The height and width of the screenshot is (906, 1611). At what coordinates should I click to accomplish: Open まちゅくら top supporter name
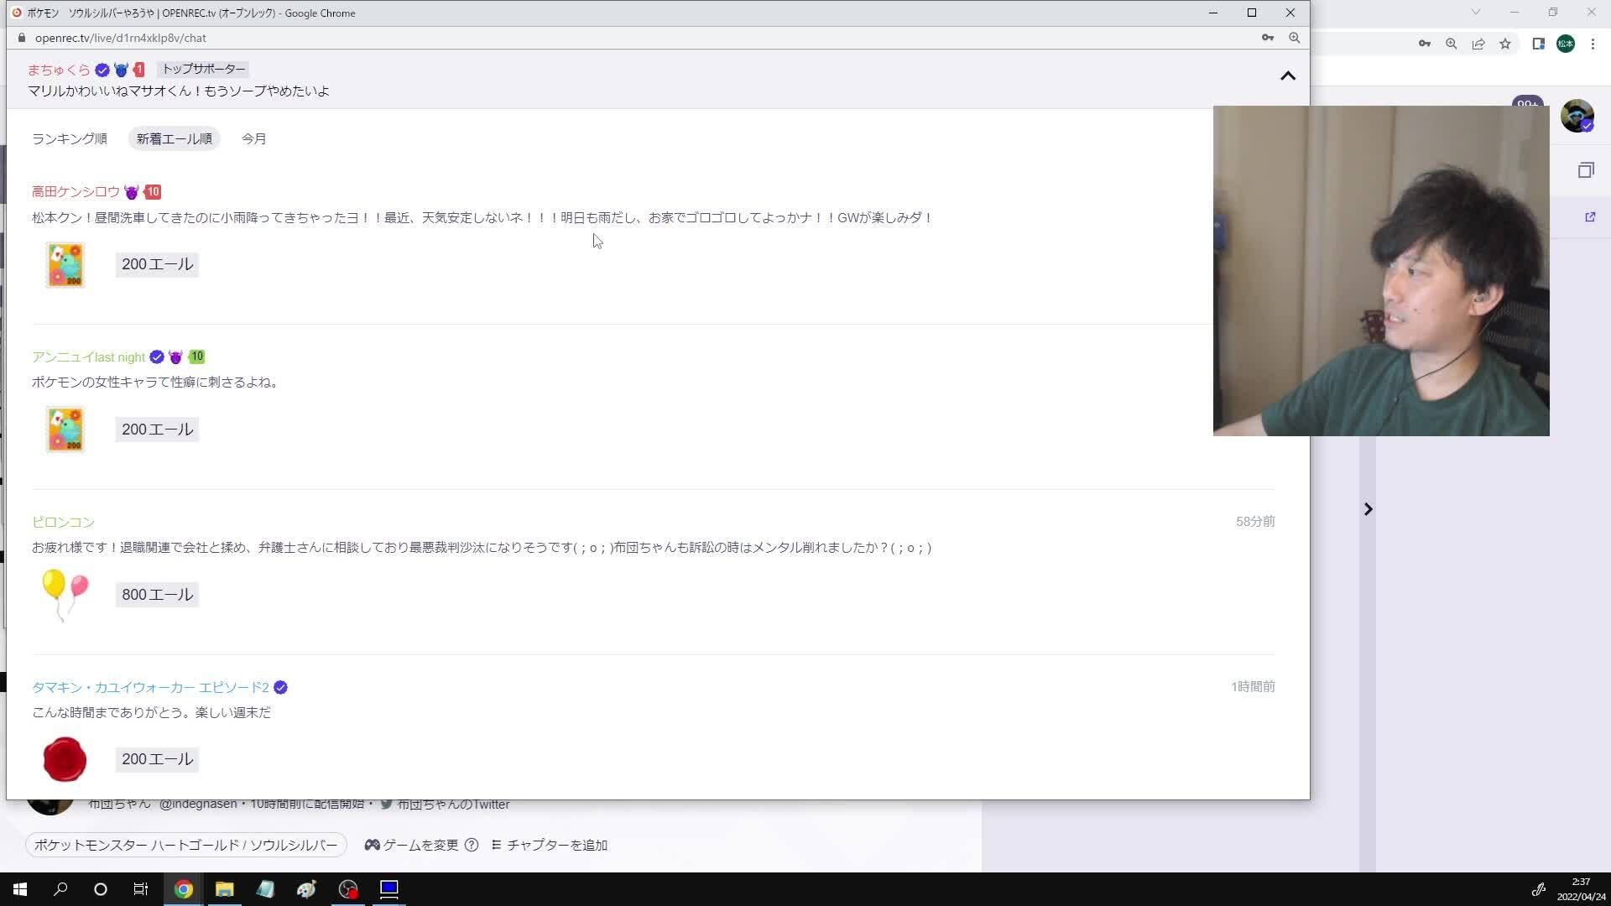(x=59, y=70)
